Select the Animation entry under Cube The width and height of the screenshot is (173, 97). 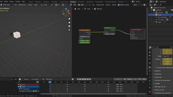point(163,17)
